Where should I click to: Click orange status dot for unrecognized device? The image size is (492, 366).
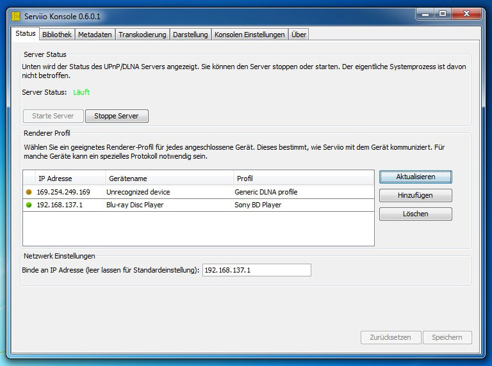coord(28,192)
